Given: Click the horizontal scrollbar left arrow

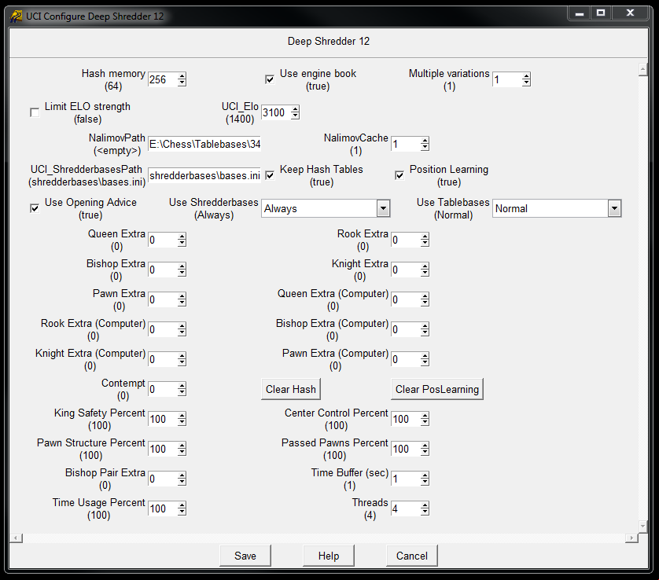Looking at the screenshot, I should (x=16, y=538).
